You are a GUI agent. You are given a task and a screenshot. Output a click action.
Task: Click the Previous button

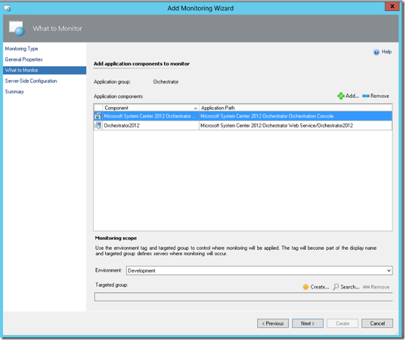point(273,323)
